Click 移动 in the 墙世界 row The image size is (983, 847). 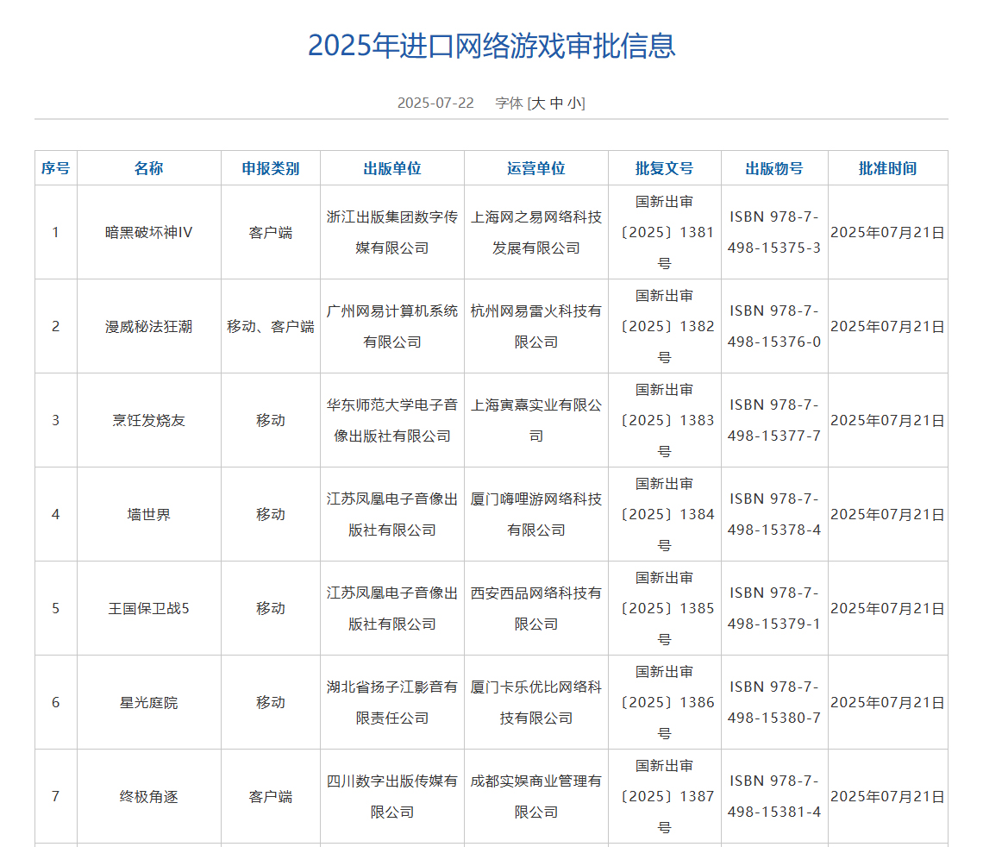click(x=271, y=515)
